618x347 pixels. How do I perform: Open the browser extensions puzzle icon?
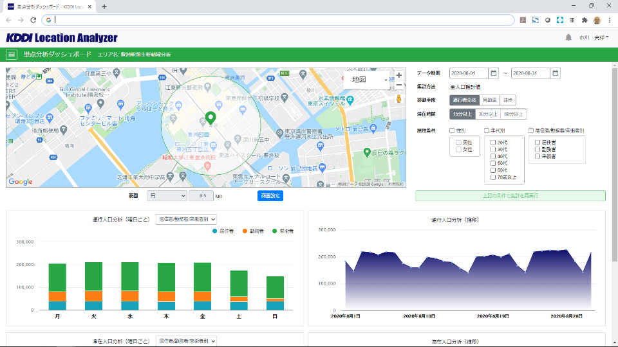point(585,20)
